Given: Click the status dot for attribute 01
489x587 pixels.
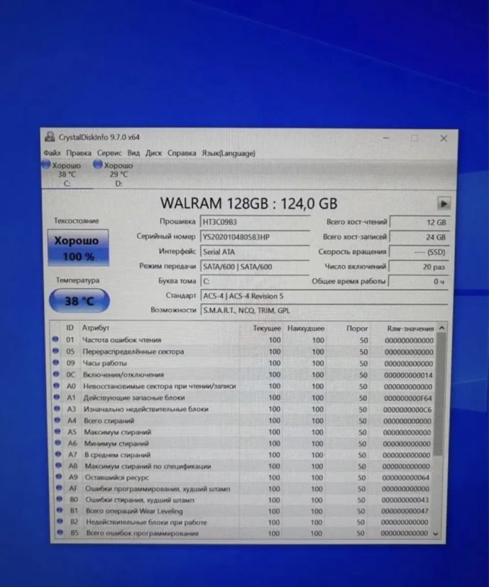Looking at the screenshot, I should [56, 339].
